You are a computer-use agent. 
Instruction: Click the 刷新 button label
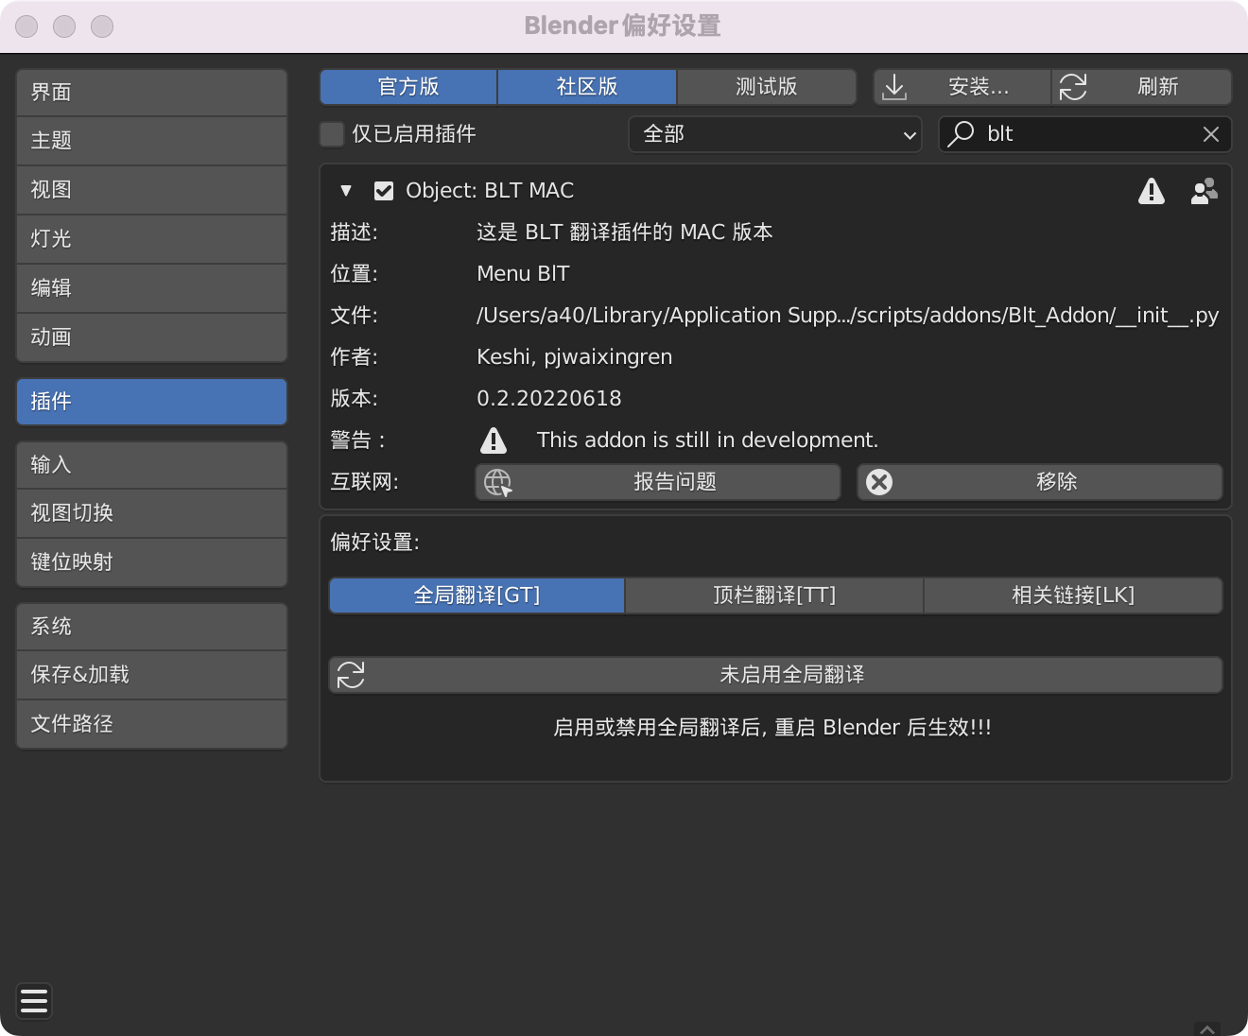pyautogui.click(x=1158, y=87)
